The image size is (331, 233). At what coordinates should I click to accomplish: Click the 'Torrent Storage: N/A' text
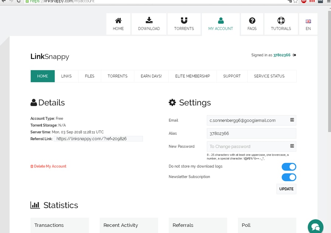tap(48, 125)
